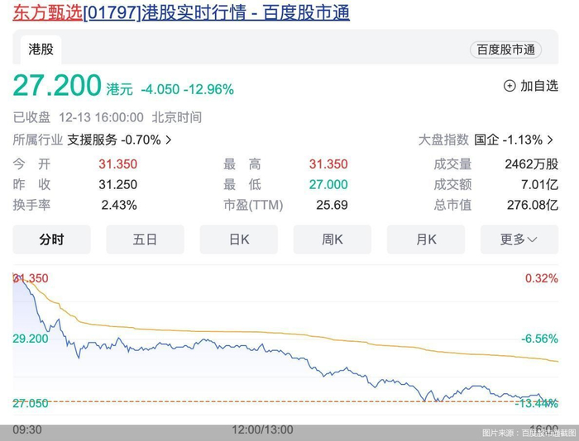Click the 成交量 value 2462万股
The image size is (579, 441).
point(531,164)
